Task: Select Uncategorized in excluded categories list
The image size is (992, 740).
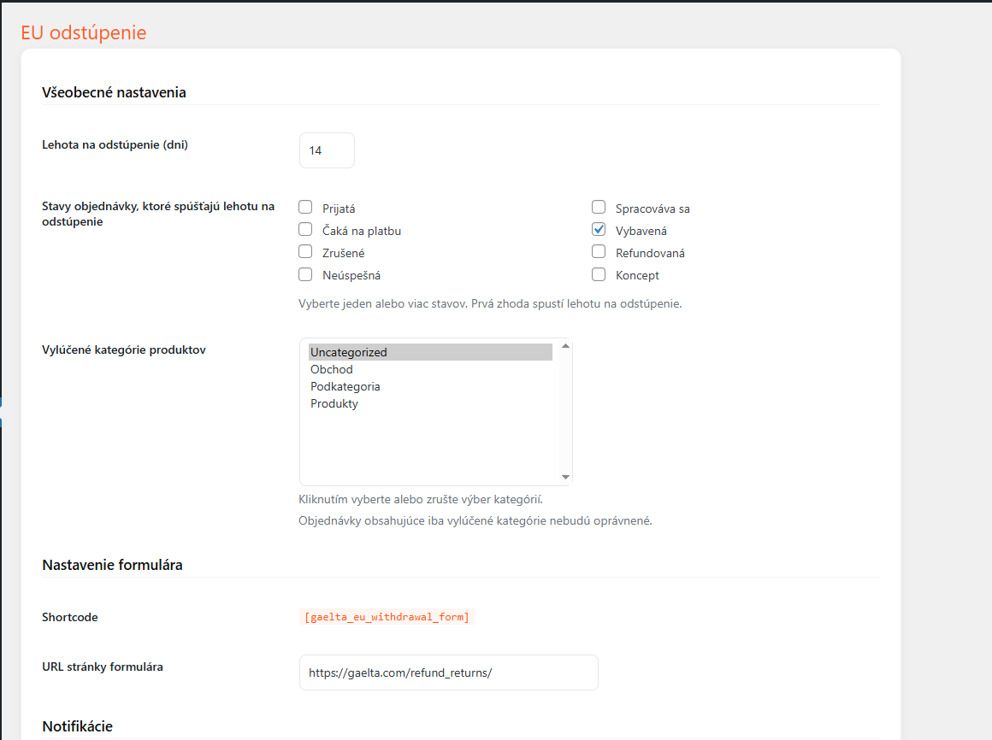Action: point(430,352)
